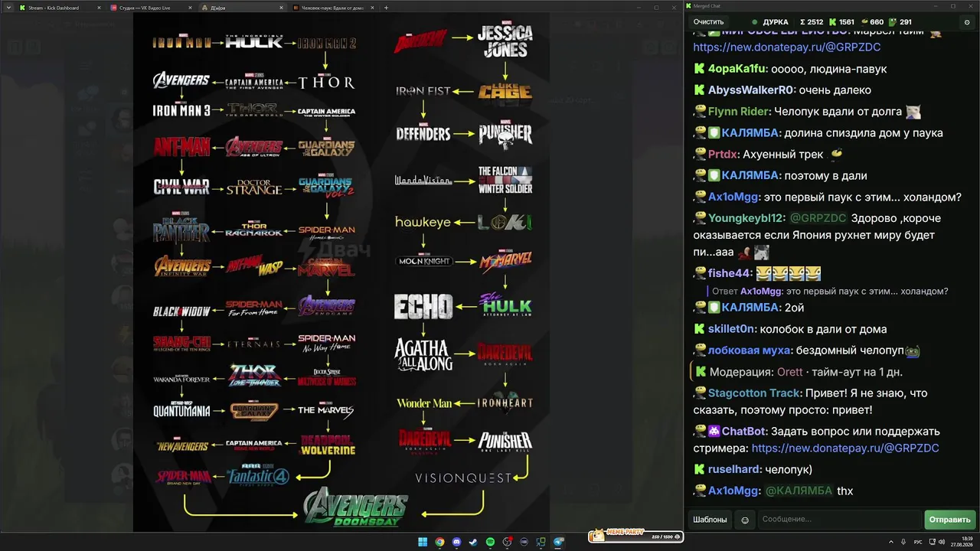Close the Stream - Kick Dashboard tab
This screenshot has width=980, height=551.
(x=99, y=8)
